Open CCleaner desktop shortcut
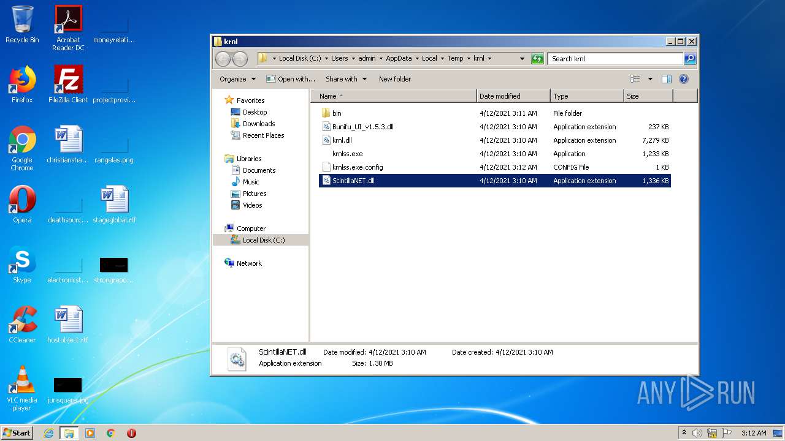 point(22,325)
